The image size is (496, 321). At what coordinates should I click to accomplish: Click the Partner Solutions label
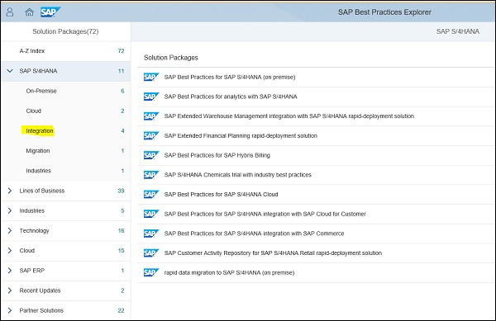pyautogui.click(x=41, y=310)
